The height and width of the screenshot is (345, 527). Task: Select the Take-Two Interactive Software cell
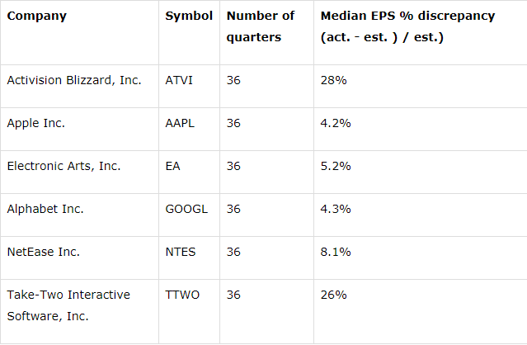pos(68,305)
